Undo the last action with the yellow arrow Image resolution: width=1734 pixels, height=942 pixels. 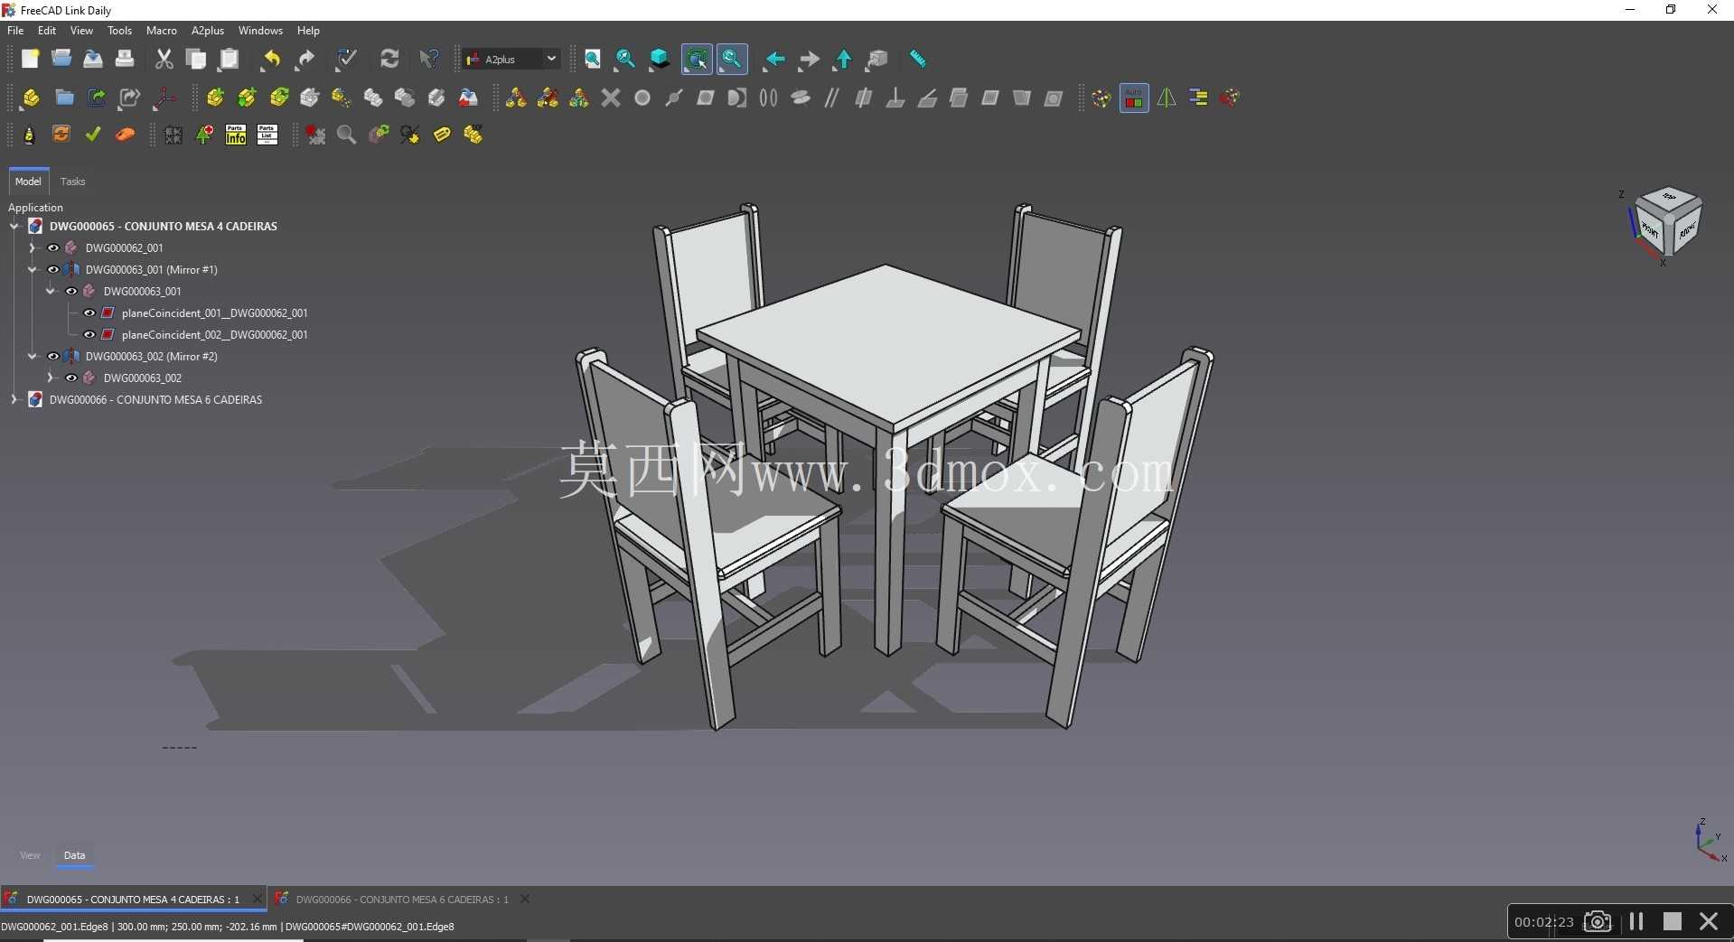(x=270, y=60)
